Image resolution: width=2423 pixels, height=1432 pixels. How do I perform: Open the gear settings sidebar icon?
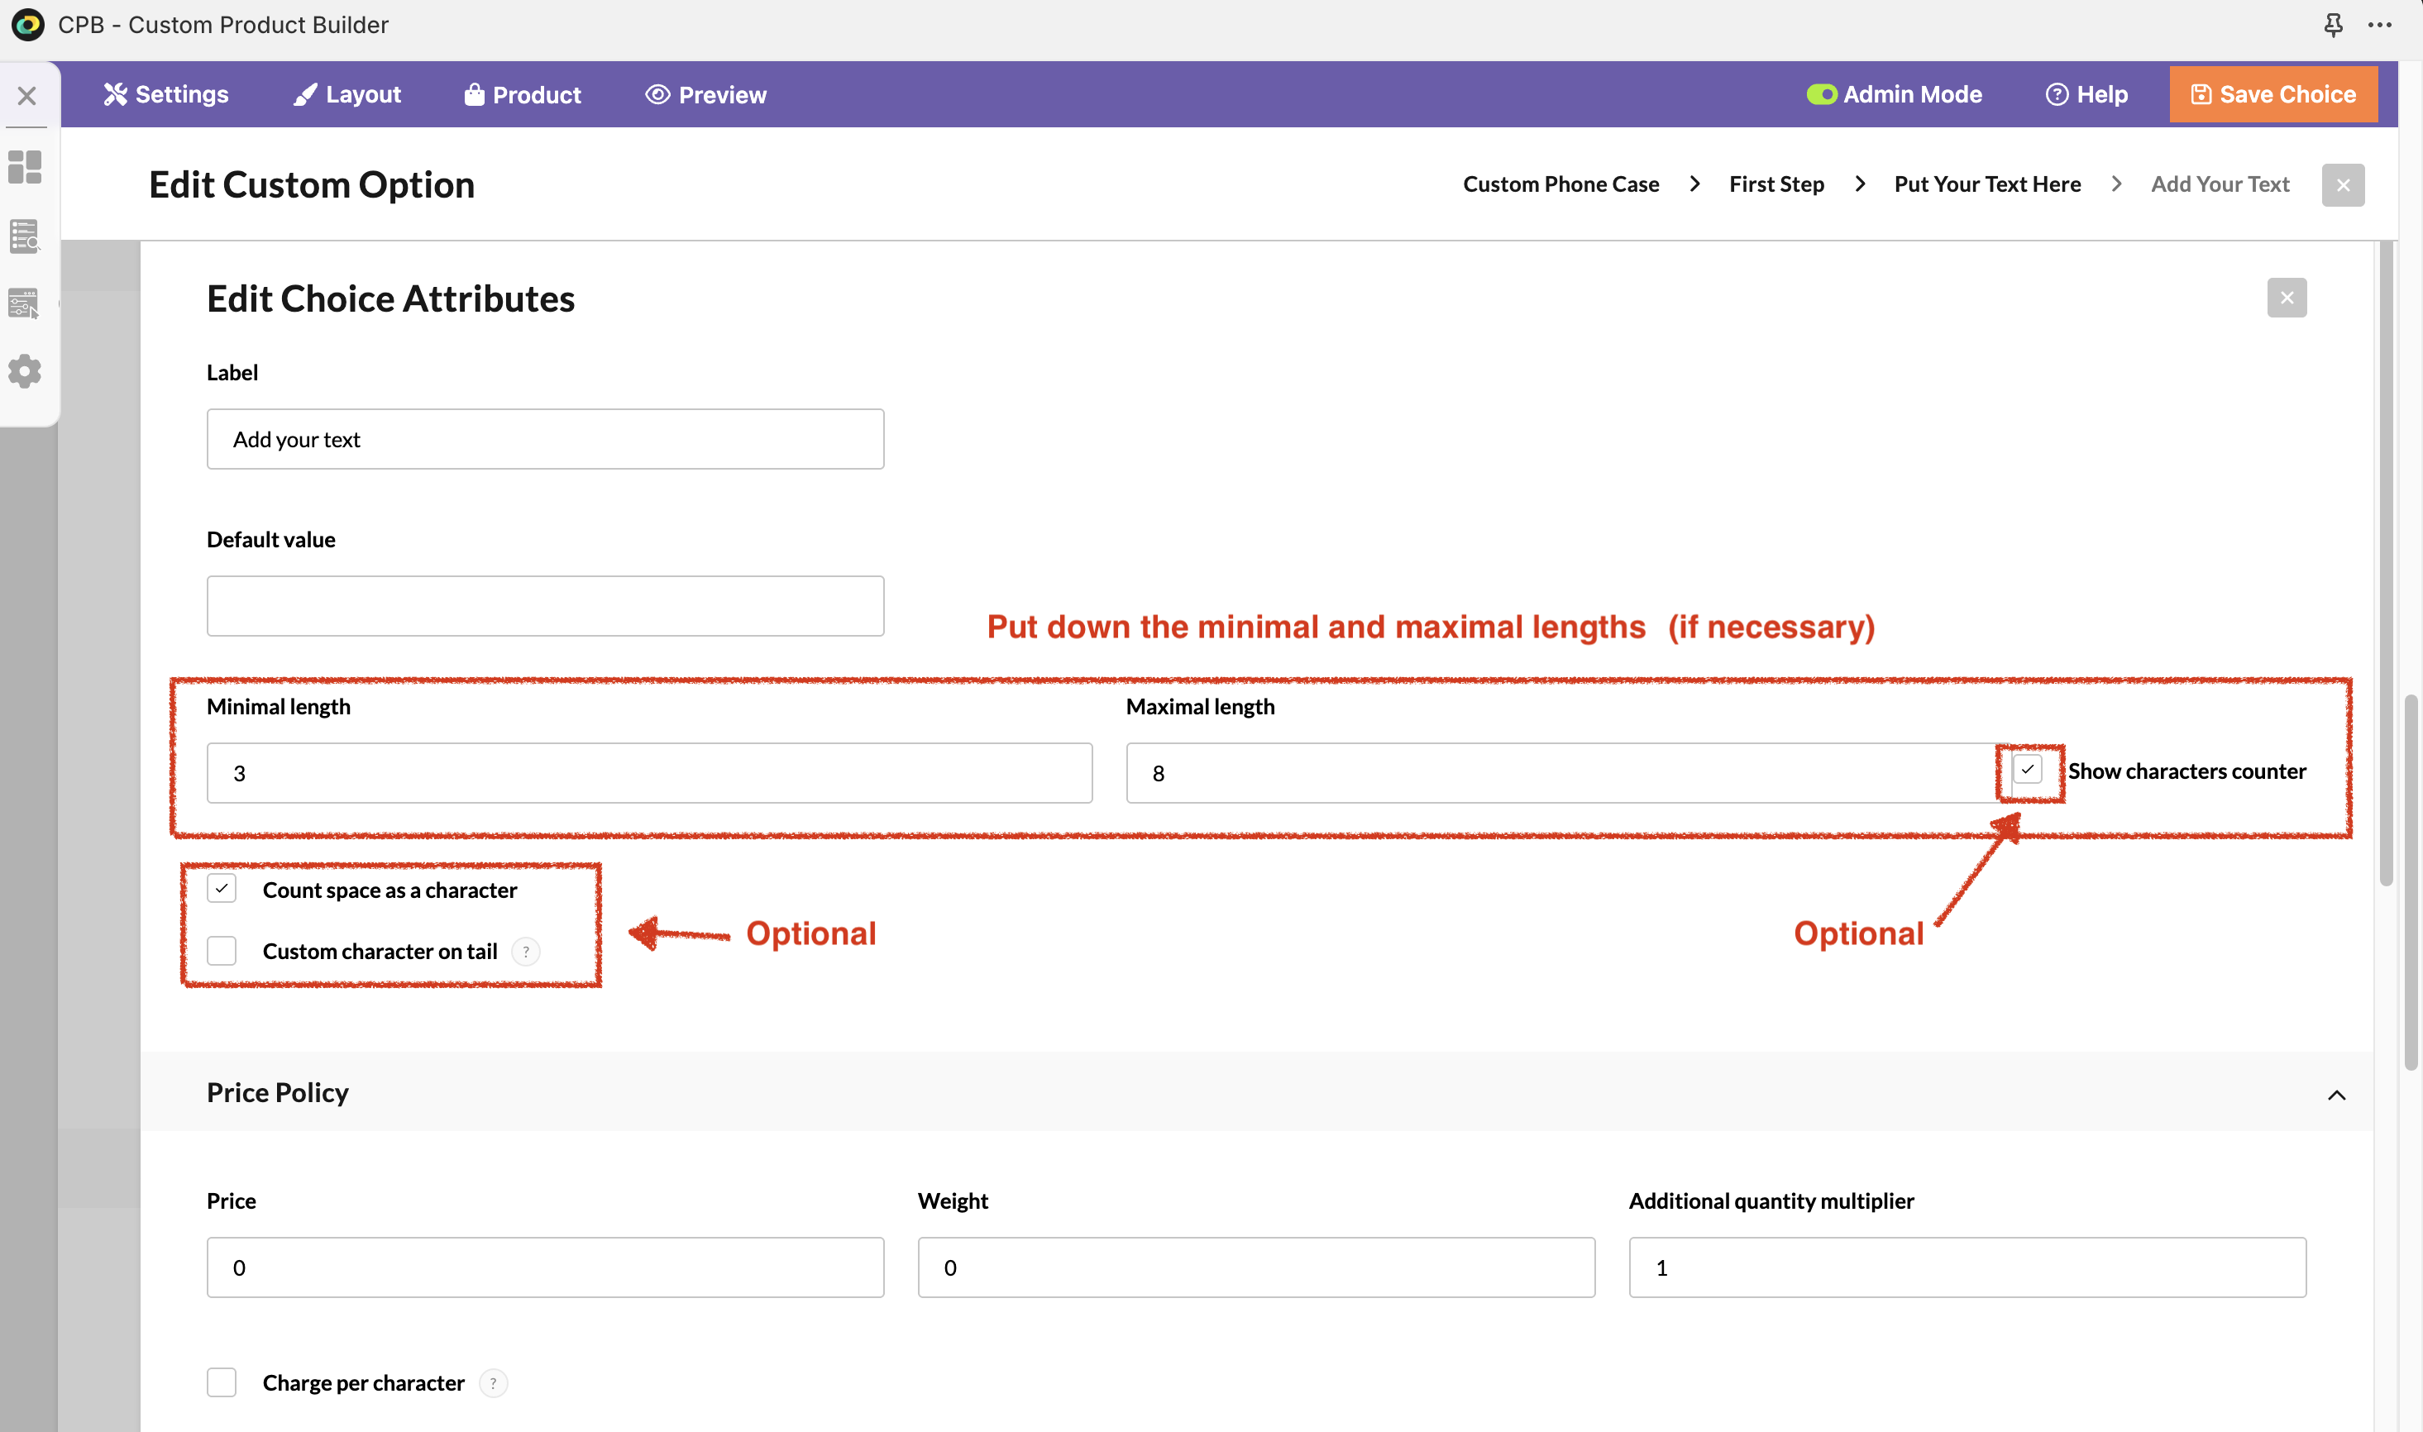[25, 371]
